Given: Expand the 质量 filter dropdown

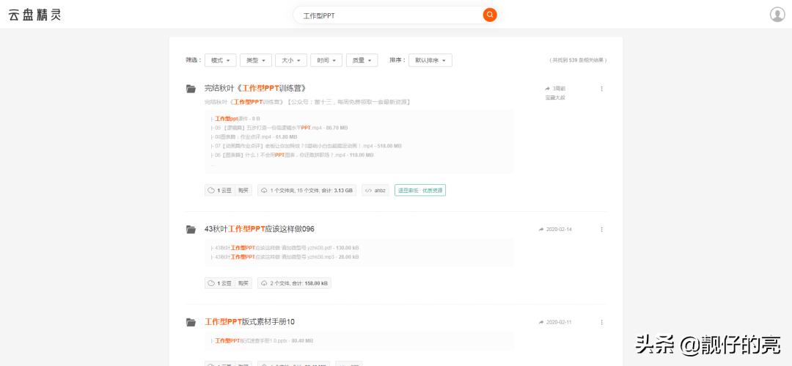Looking at the screenshot, I should click(x=362, y=60).
